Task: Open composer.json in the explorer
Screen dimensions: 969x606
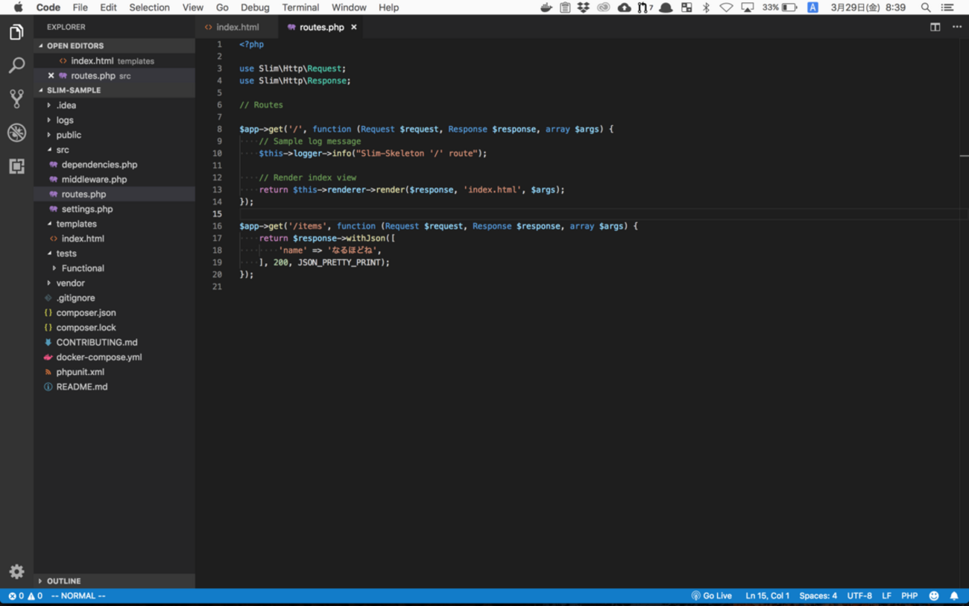Action: (86, 313)
